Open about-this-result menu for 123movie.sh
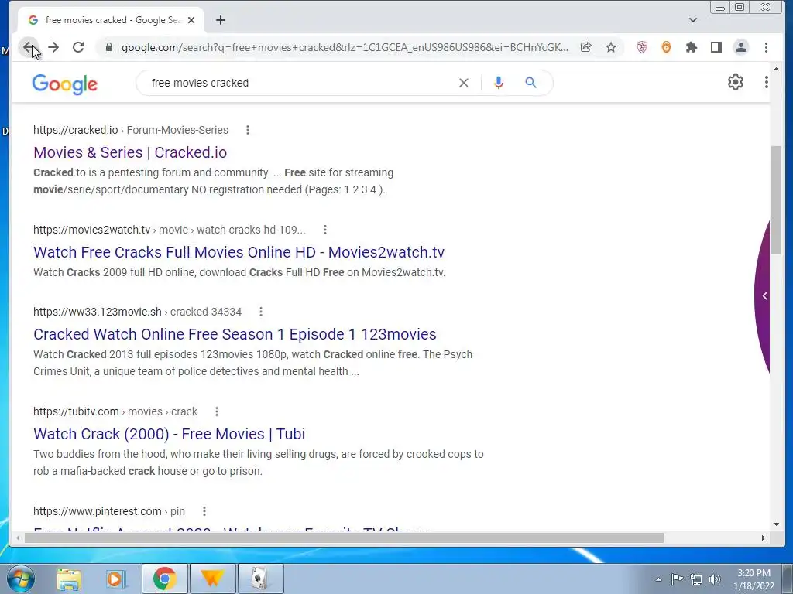Screen dimensions: 793x594 (261, 312)
